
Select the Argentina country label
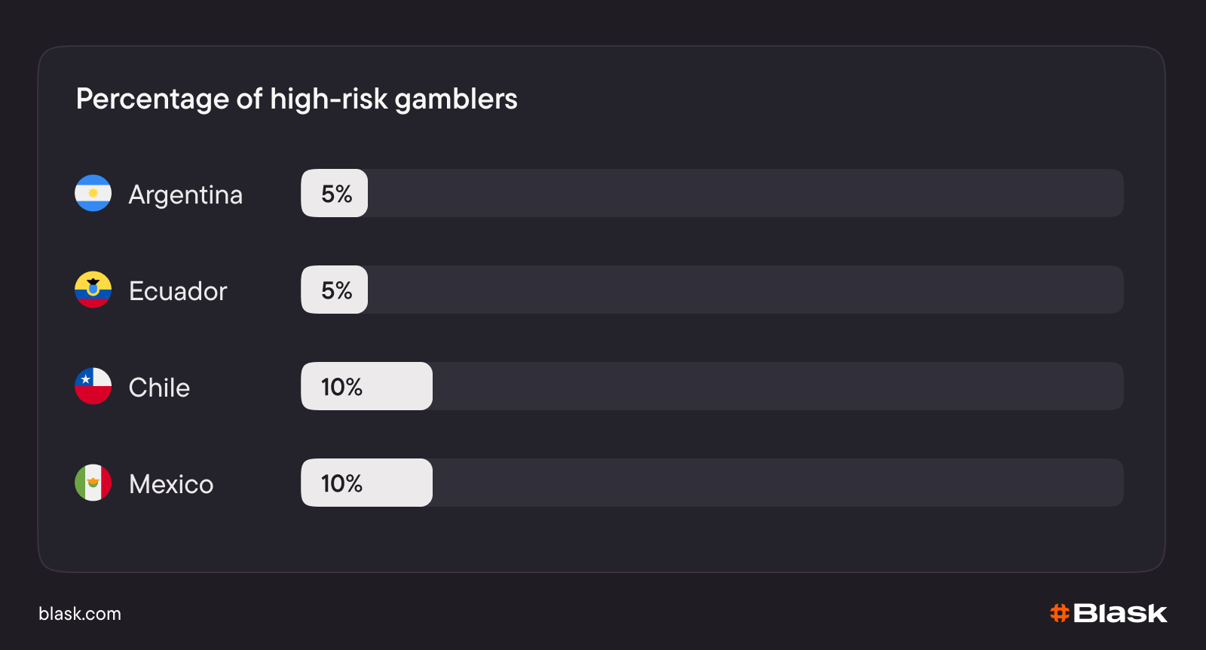point(185,195)
